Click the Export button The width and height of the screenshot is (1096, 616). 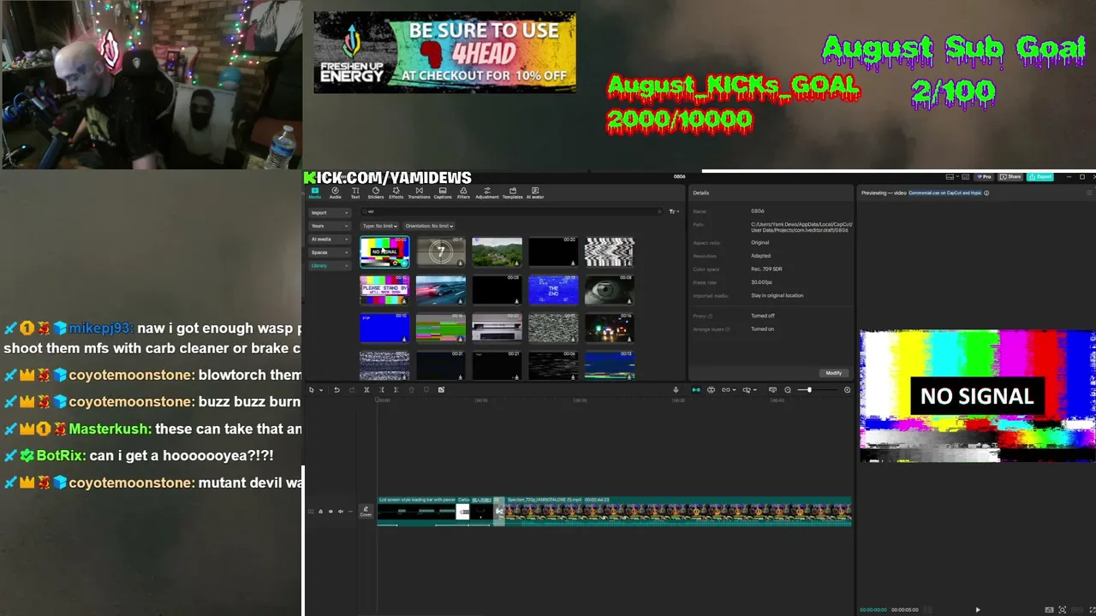coord(1040,177)
